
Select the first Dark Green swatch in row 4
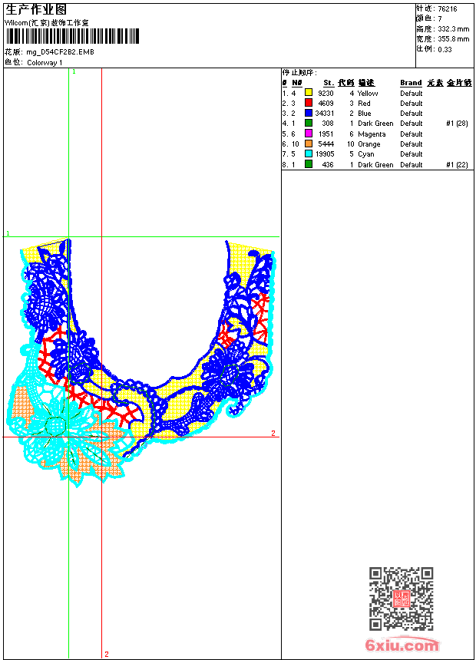(309, 123)
